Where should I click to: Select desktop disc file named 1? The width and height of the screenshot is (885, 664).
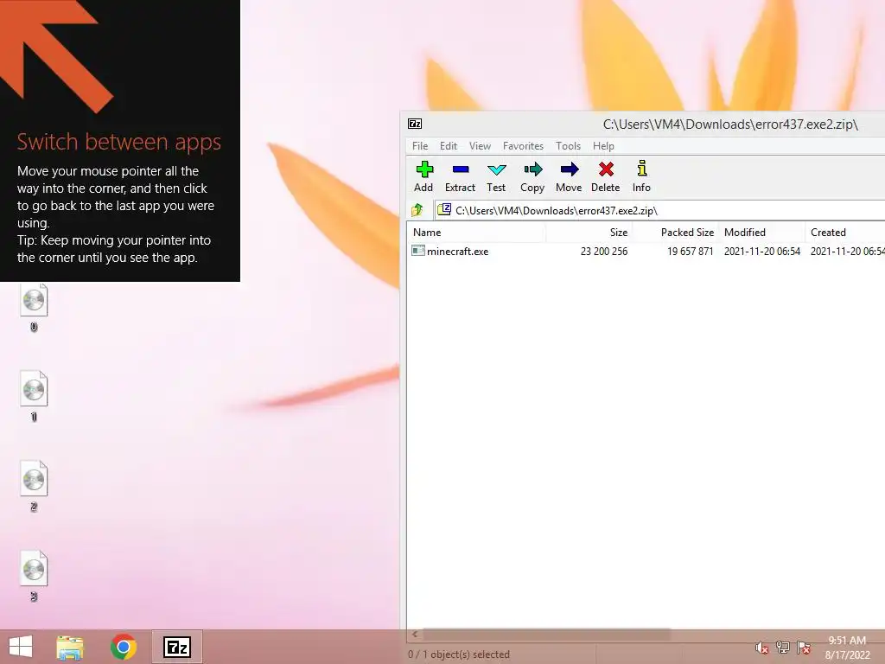coord(34,397)
